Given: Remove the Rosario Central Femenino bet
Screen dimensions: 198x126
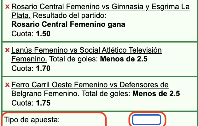Looking at the screenshot, I should point(8,7).
